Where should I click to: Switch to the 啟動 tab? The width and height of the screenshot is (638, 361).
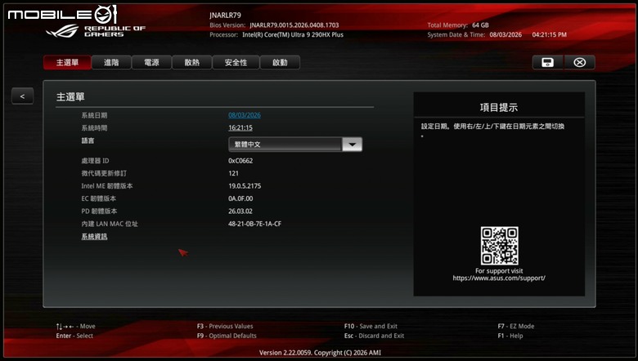pos(280,63)
